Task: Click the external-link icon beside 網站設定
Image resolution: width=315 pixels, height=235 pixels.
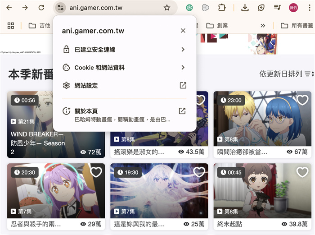Action: point(183,85)
